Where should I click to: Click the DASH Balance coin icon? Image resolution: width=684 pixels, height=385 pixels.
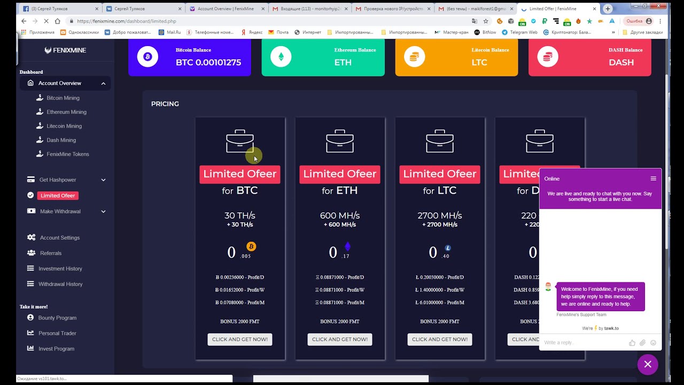pyautogui.click(x=548, y=57)
